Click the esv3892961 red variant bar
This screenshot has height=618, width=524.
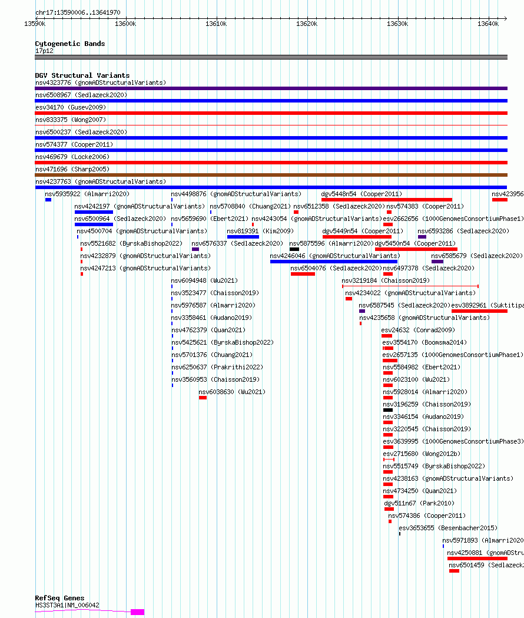point(479,312)
